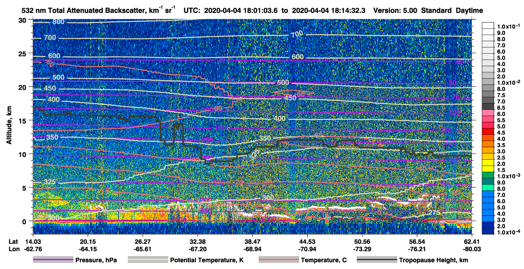Select the 'Pressure, hPa' legend label
This screenshot has width=524, height=269.
click(96, 260)
